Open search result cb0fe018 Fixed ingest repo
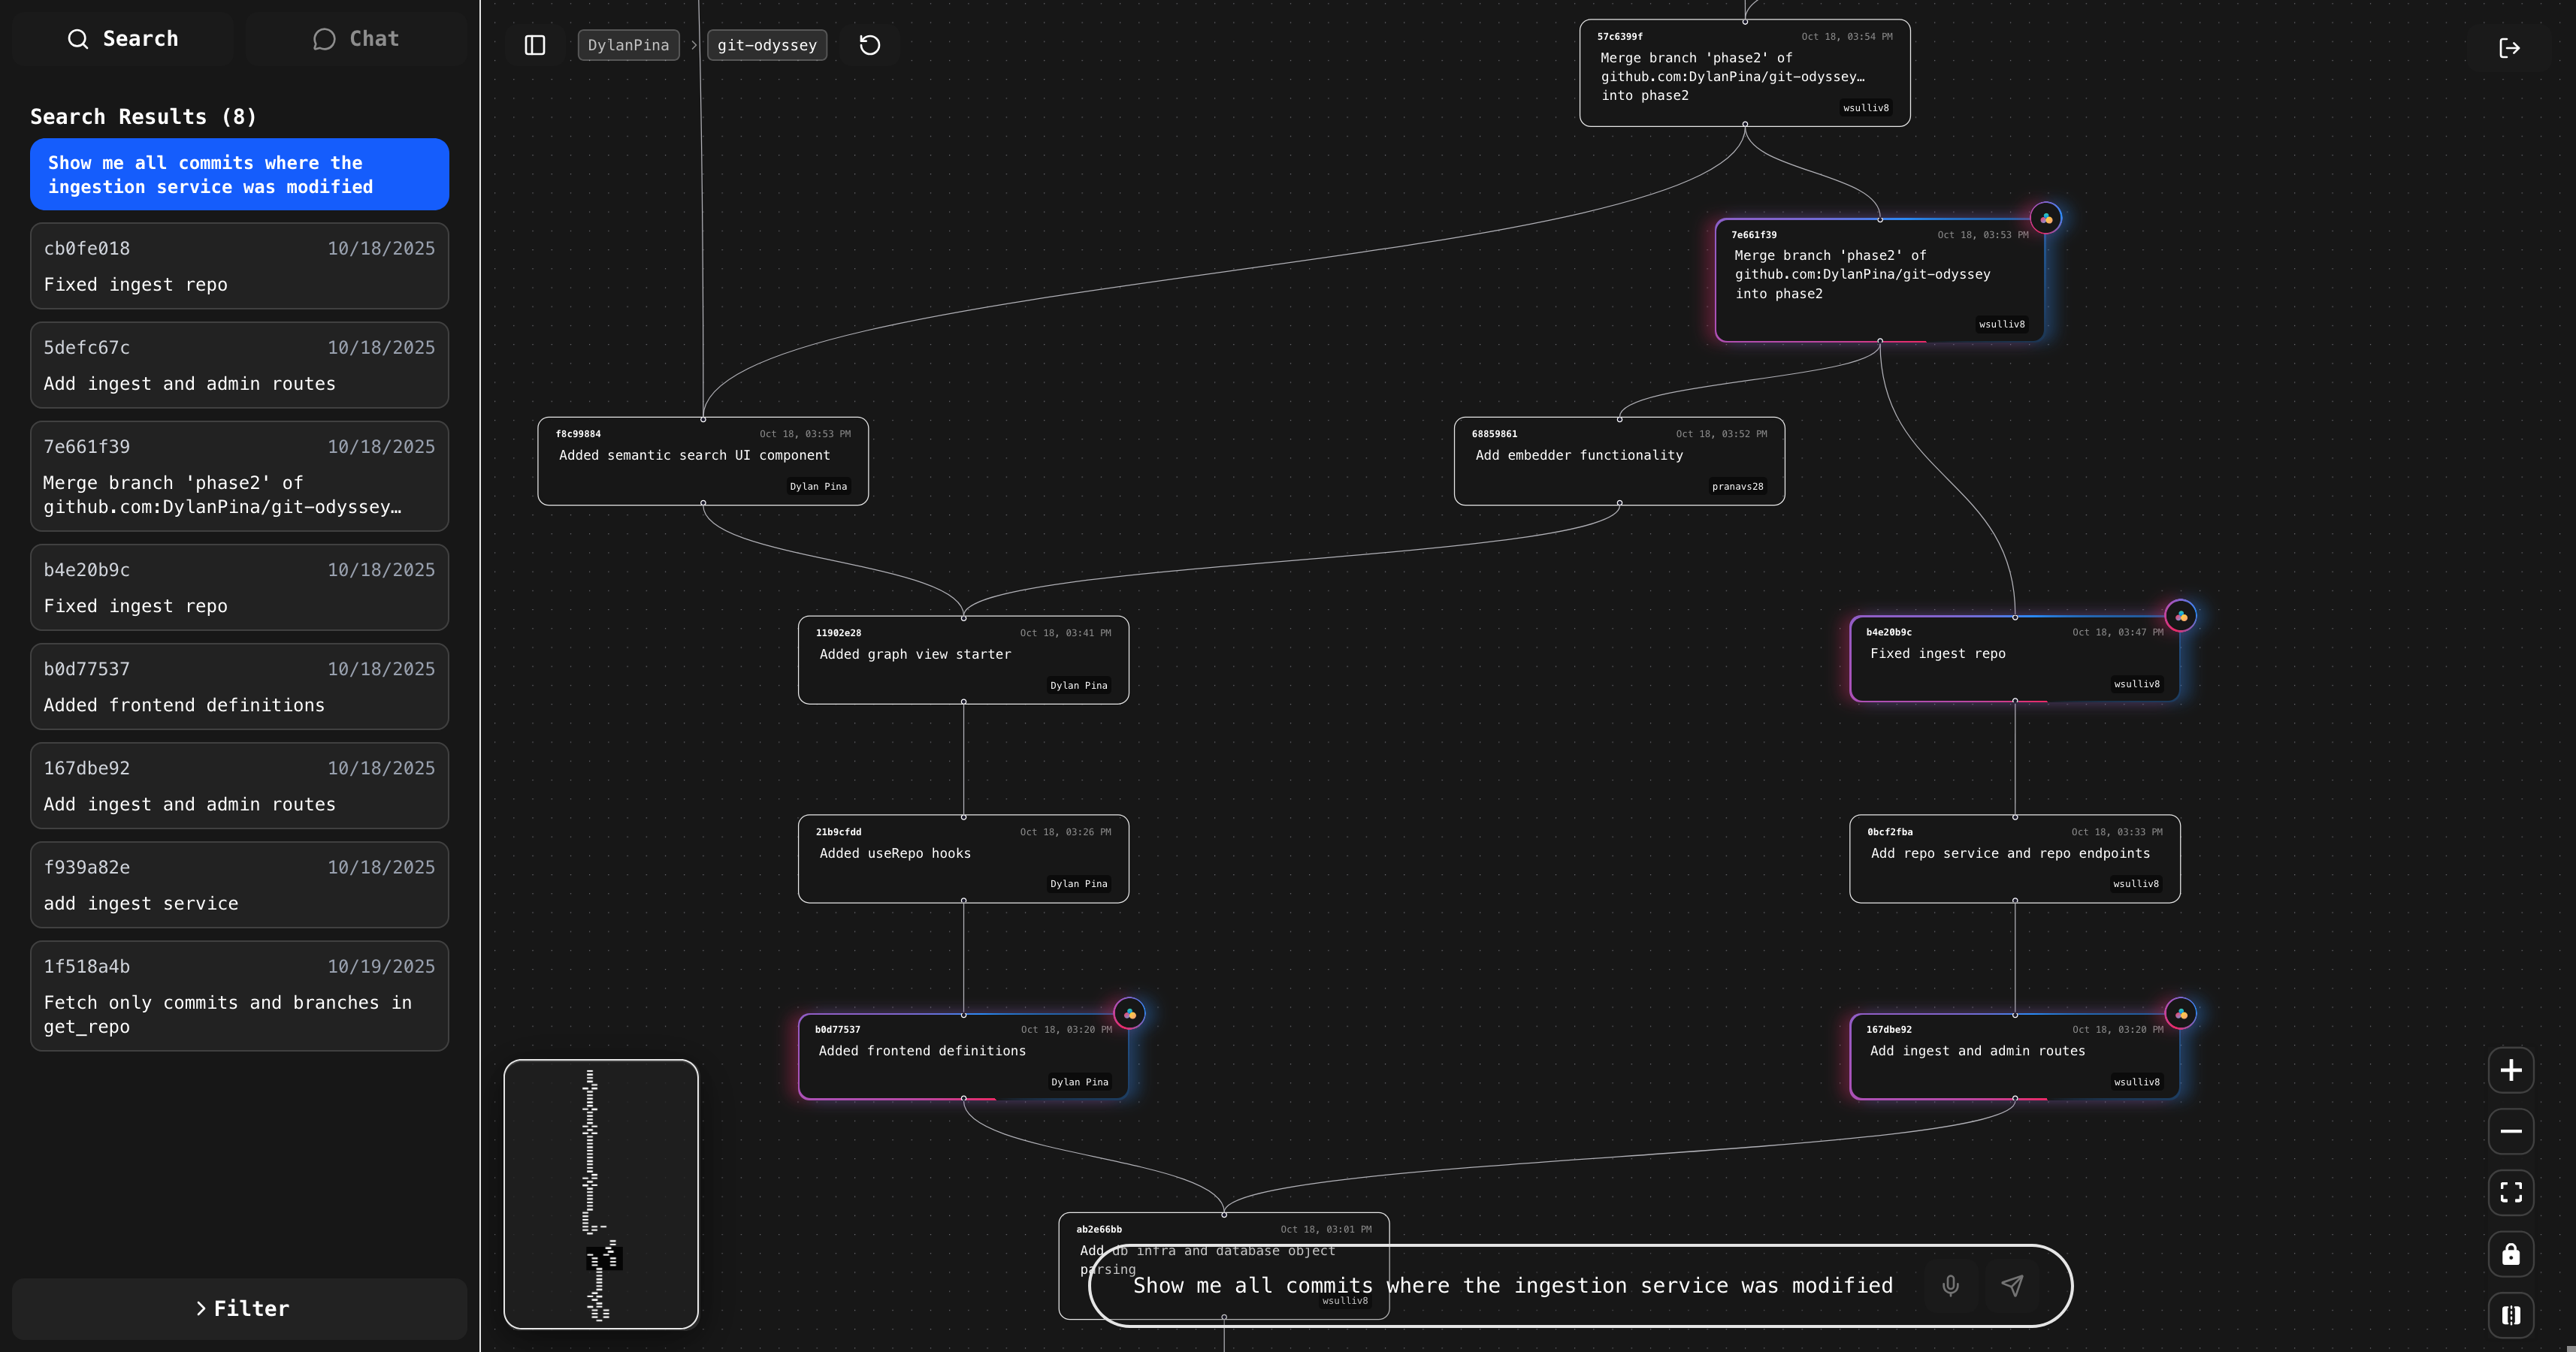2576x1352 pixels. (x=239, y=266)
